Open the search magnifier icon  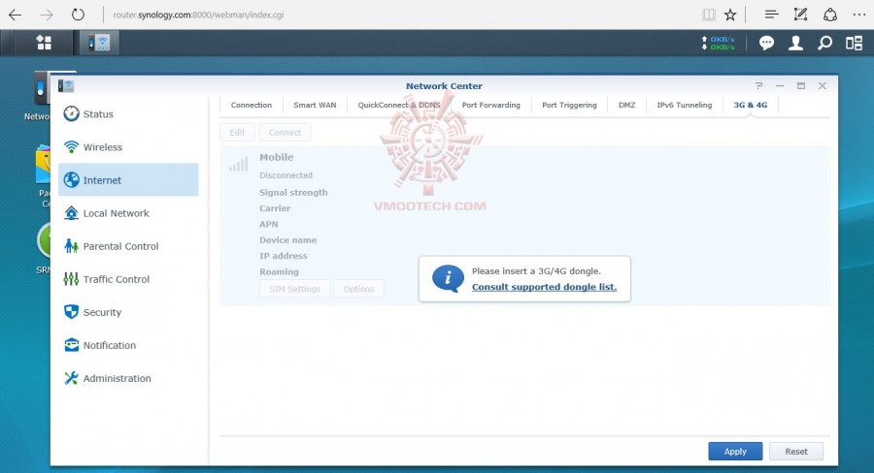[824, 44]
